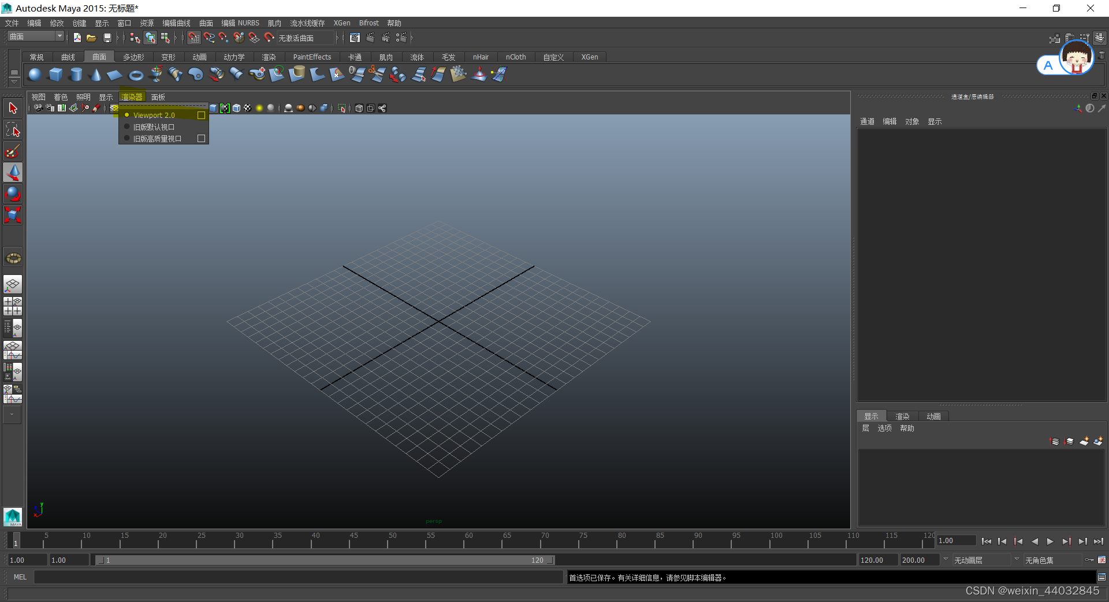Switch to the 多边形 shelf tab

pos(133,57)
